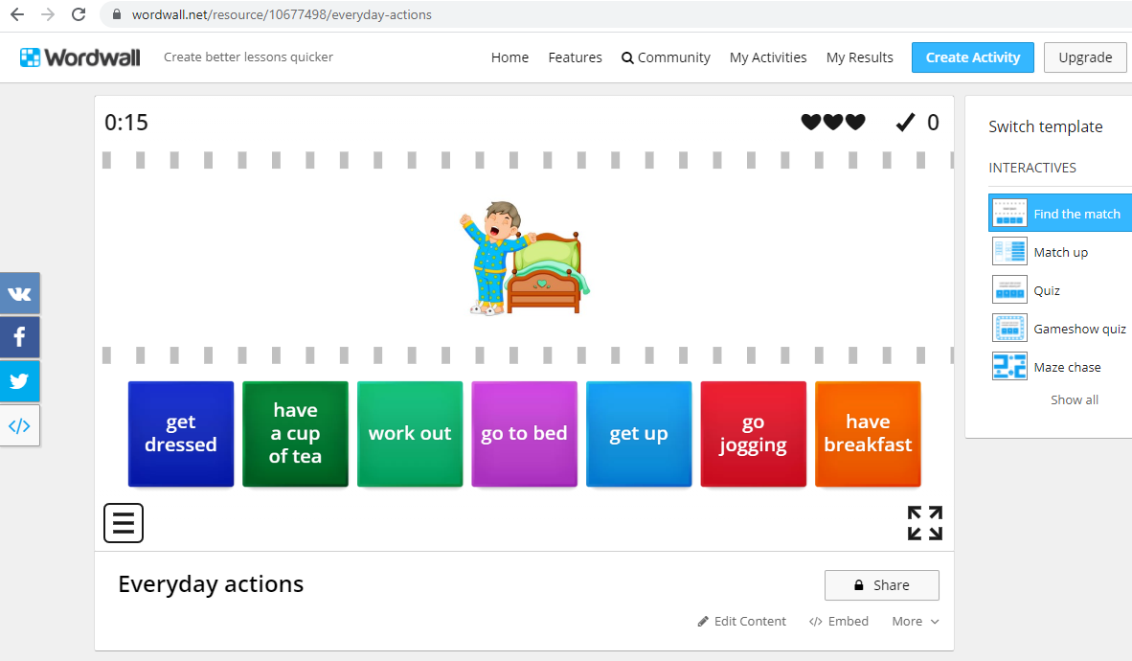Choose the 'go jogging' answer tile
This screenshot has width=1132, height=661.
753,433
